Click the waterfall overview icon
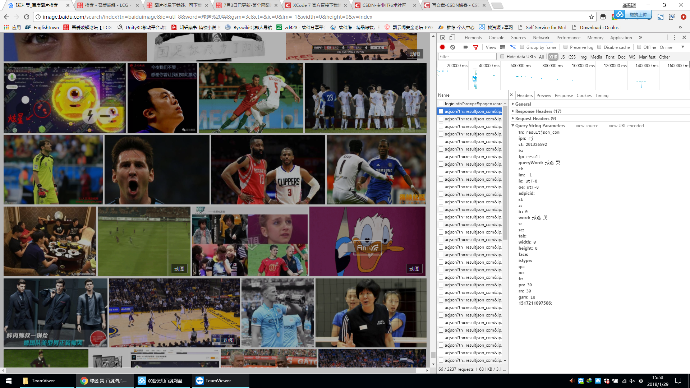The height and width of the screenshot is (388, 690). [x=513, y=47]
